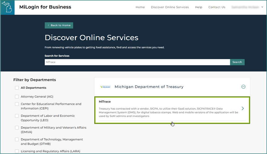Check the LARA department filter

[17, 151]
